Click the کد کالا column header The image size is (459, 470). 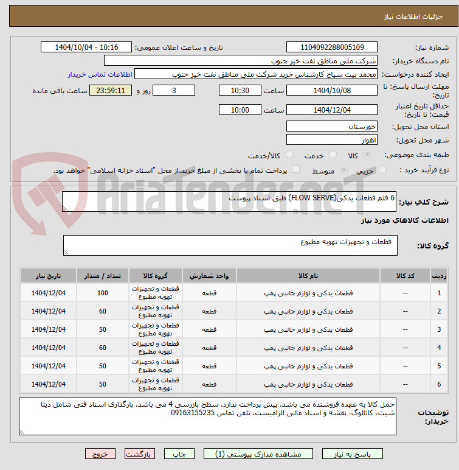[x=405, y=276]
